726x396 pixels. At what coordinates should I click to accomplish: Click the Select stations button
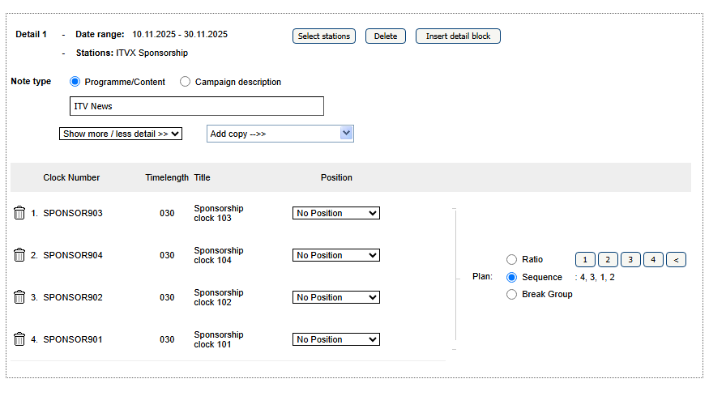click(324, 36)
